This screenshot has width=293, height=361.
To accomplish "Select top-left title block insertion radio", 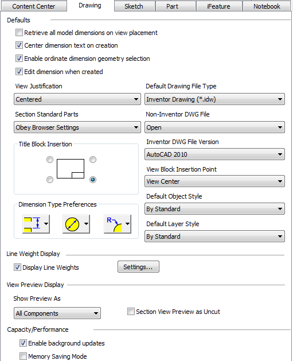I will coord(50,160).
